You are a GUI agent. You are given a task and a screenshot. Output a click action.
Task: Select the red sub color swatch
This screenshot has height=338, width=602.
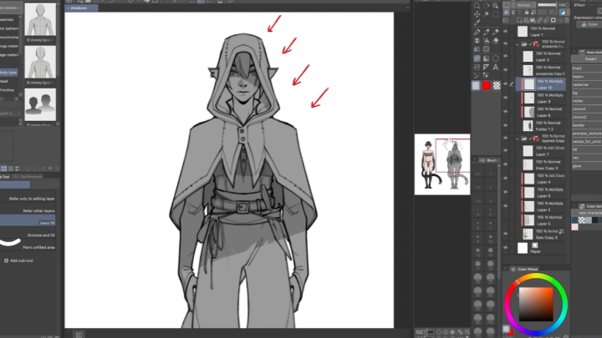(487, 85)
